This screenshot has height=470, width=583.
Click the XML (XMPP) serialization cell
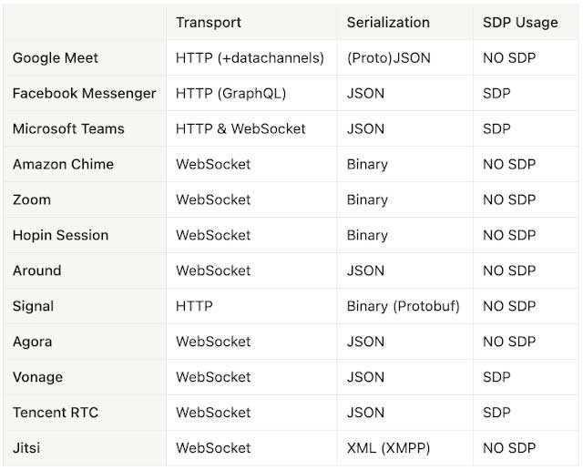tap(390, 449)
